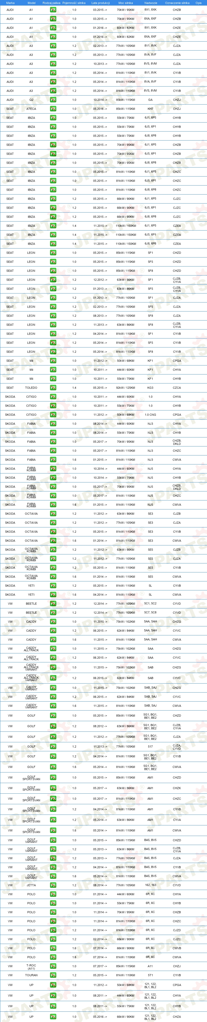Click the production date 02.2014 -> in POLO row
This screenshot has width=207, height=1022.
[100, 939]
